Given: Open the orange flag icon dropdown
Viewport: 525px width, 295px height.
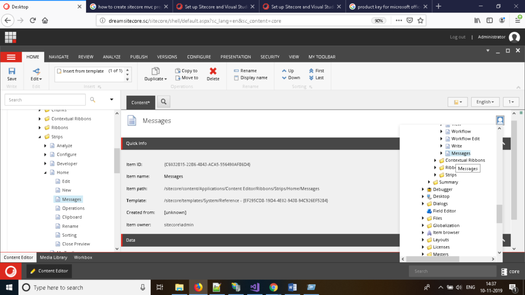Looking at the screenshot, I should 457,102.
